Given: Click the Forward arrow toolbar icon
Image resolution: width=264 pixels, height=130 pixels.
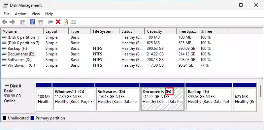Looking at the screenshot, I should tap(12, 22).
